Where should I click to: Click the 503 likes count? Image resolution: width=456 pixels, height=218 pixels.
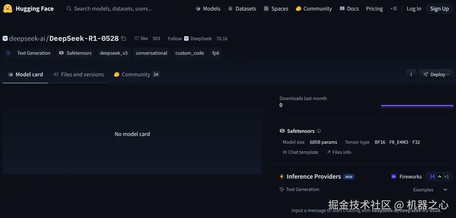156,38
